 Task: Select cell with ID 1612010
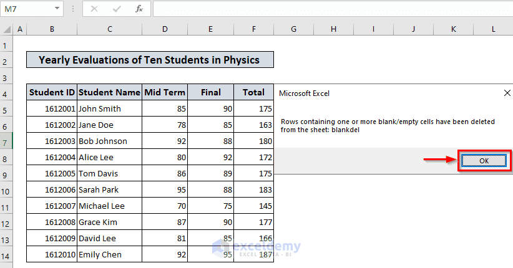[x=52, y=254]
